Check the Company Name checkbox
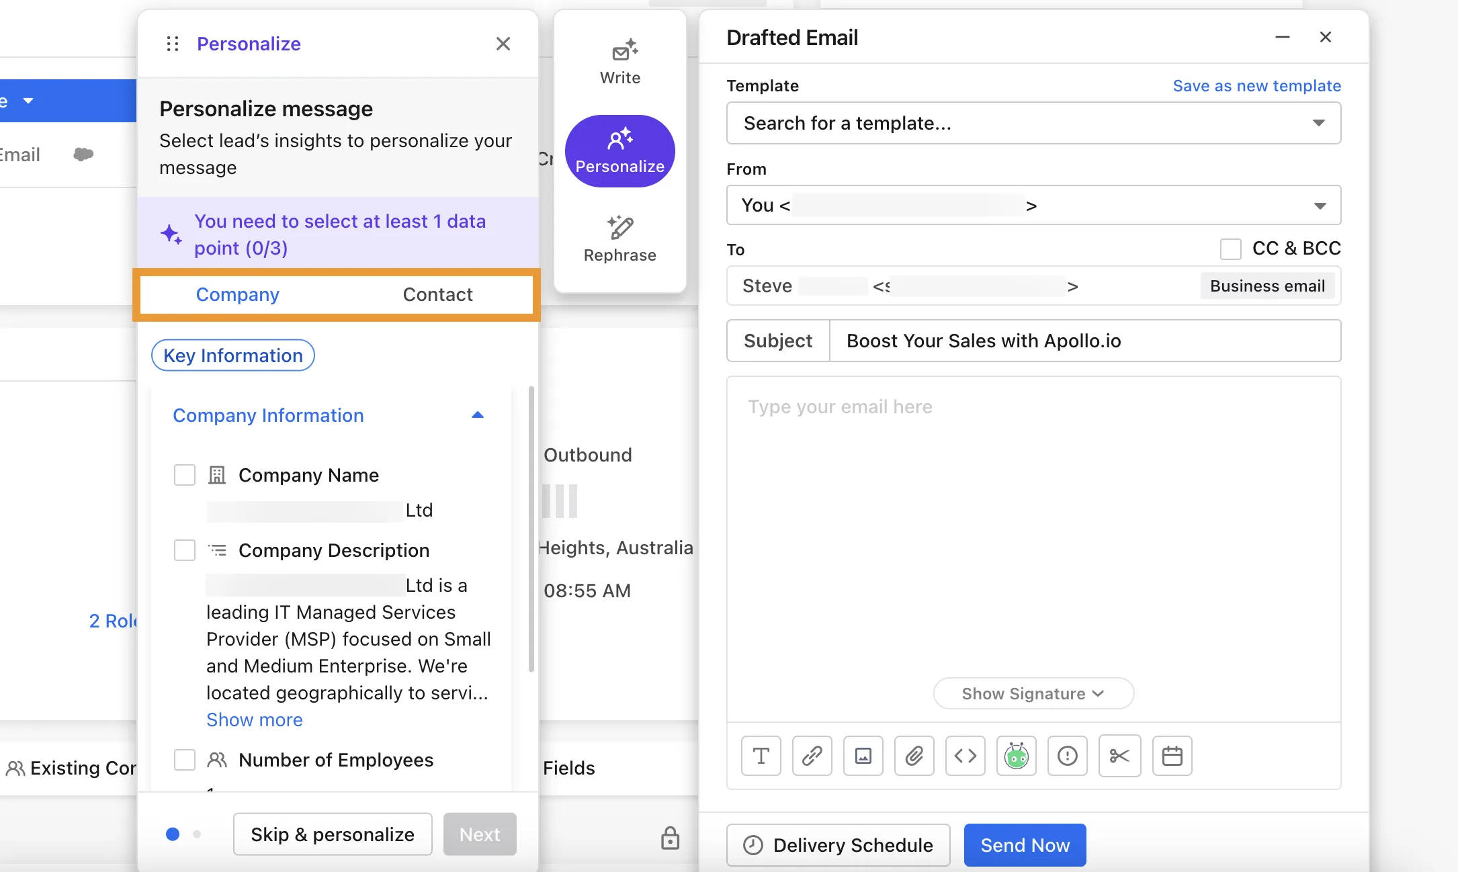Image resolution: width=1458 pixels, height=872 pixels. click(x=185, y=475)
